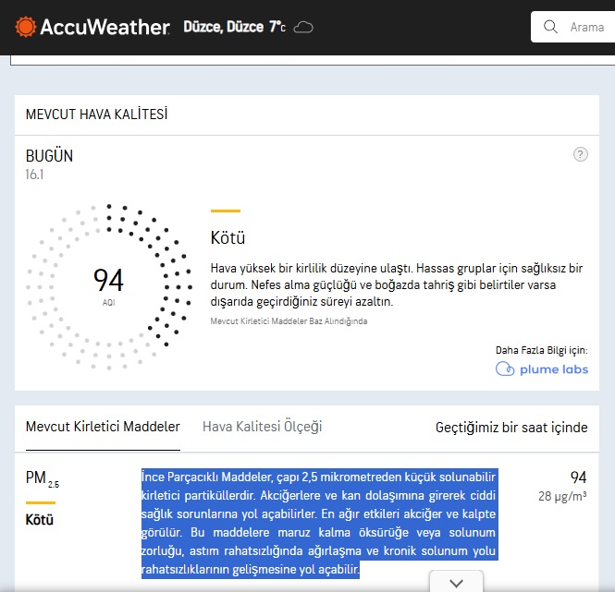Switch to the Hava Kalitesi Ölçeği tab
This screenshot has width=615, height=592.
262,427
